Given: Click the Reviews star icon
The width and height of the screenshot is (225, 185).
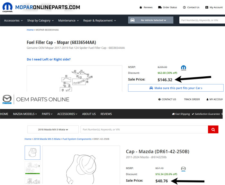Looking at the screenshot, I should [141, 7].
